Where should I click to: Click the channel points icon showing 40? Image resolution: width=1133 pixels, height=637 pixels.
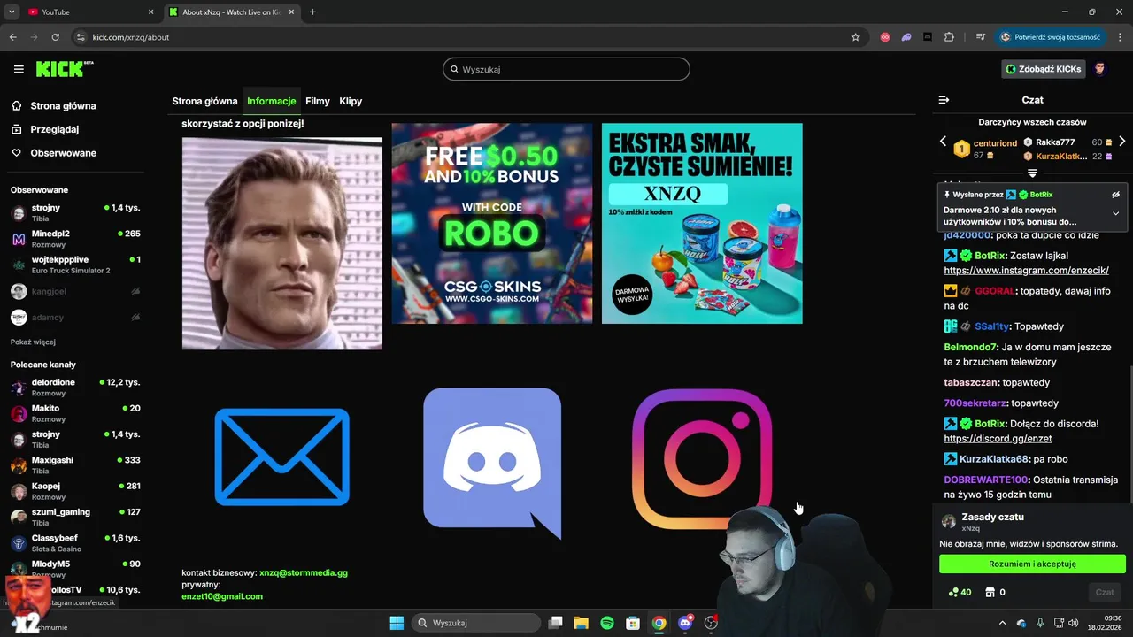click(960, 592)
